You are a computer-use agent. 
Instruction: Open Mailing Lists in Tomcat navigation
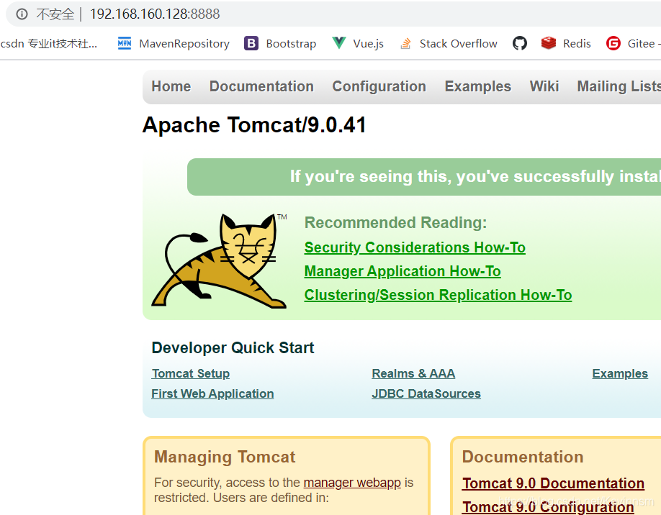tap(619, 86)
